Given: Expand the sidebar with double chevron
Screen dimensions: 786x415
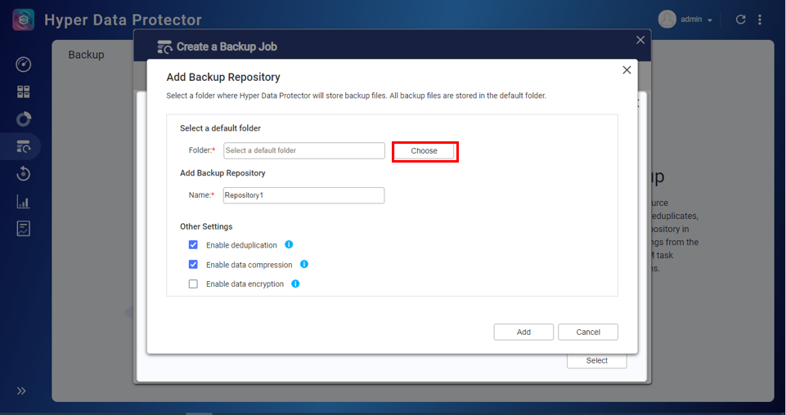Looking at the screenshot, I should [22, 391].
